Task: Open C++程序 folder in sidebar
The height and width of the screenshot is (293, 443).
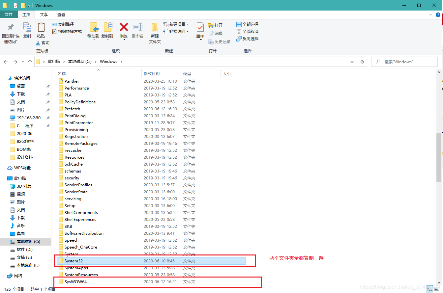Action: coord(25,126)
